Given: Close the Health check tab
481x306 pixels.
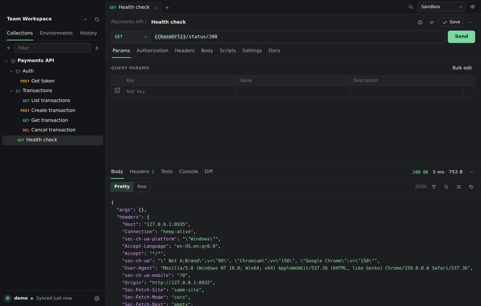Looking at the screenshot, I should click(x=156, y=8).
